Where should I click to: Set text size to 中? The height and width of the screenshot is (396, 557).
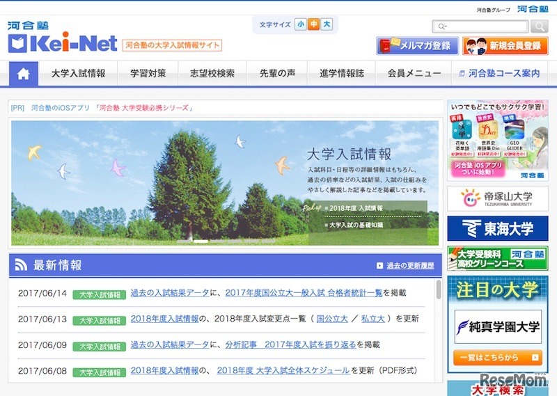click(314, 24)
